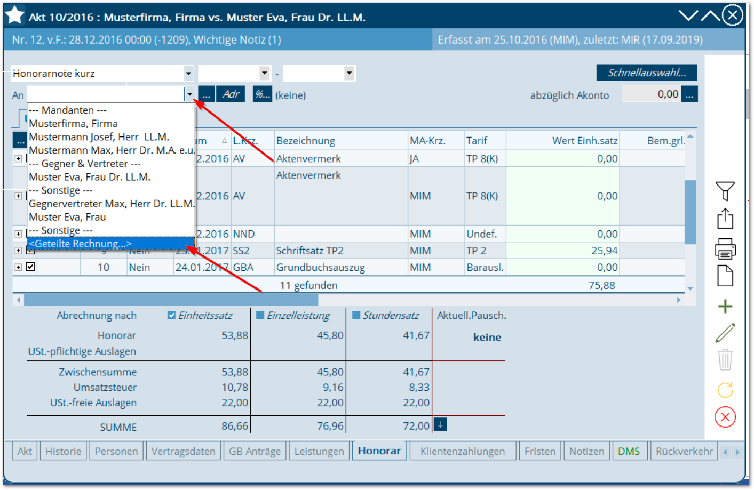
Task: Click the green plus add icon
Action: click(x=725, y=307)
